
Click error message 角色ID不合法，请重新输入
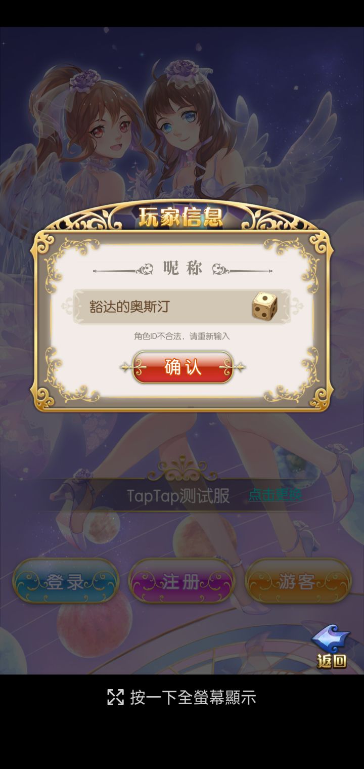(182, 336)
